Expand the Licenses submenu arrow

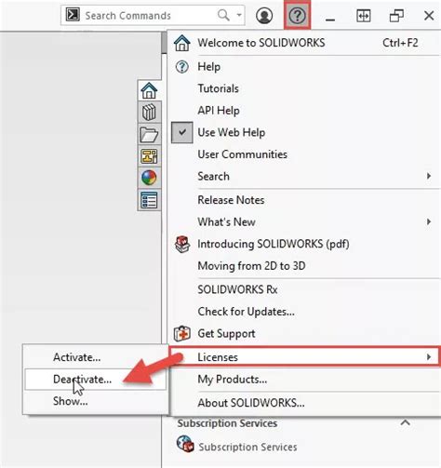[429, 357]
